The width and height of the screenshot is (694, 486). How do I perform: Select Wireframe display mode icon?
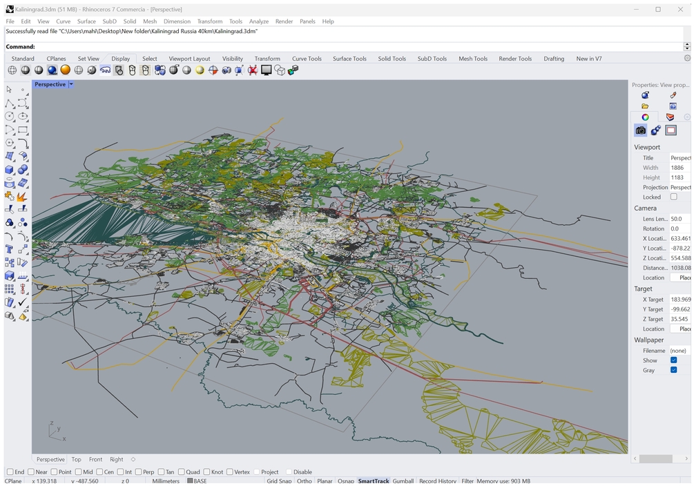[x=12, y=70]
